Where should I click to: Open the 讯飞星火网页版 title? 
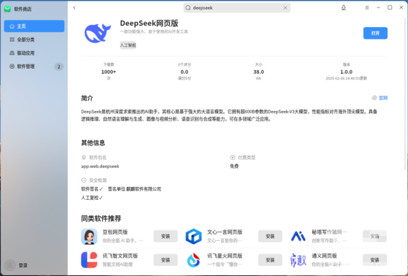click(225, 256)
